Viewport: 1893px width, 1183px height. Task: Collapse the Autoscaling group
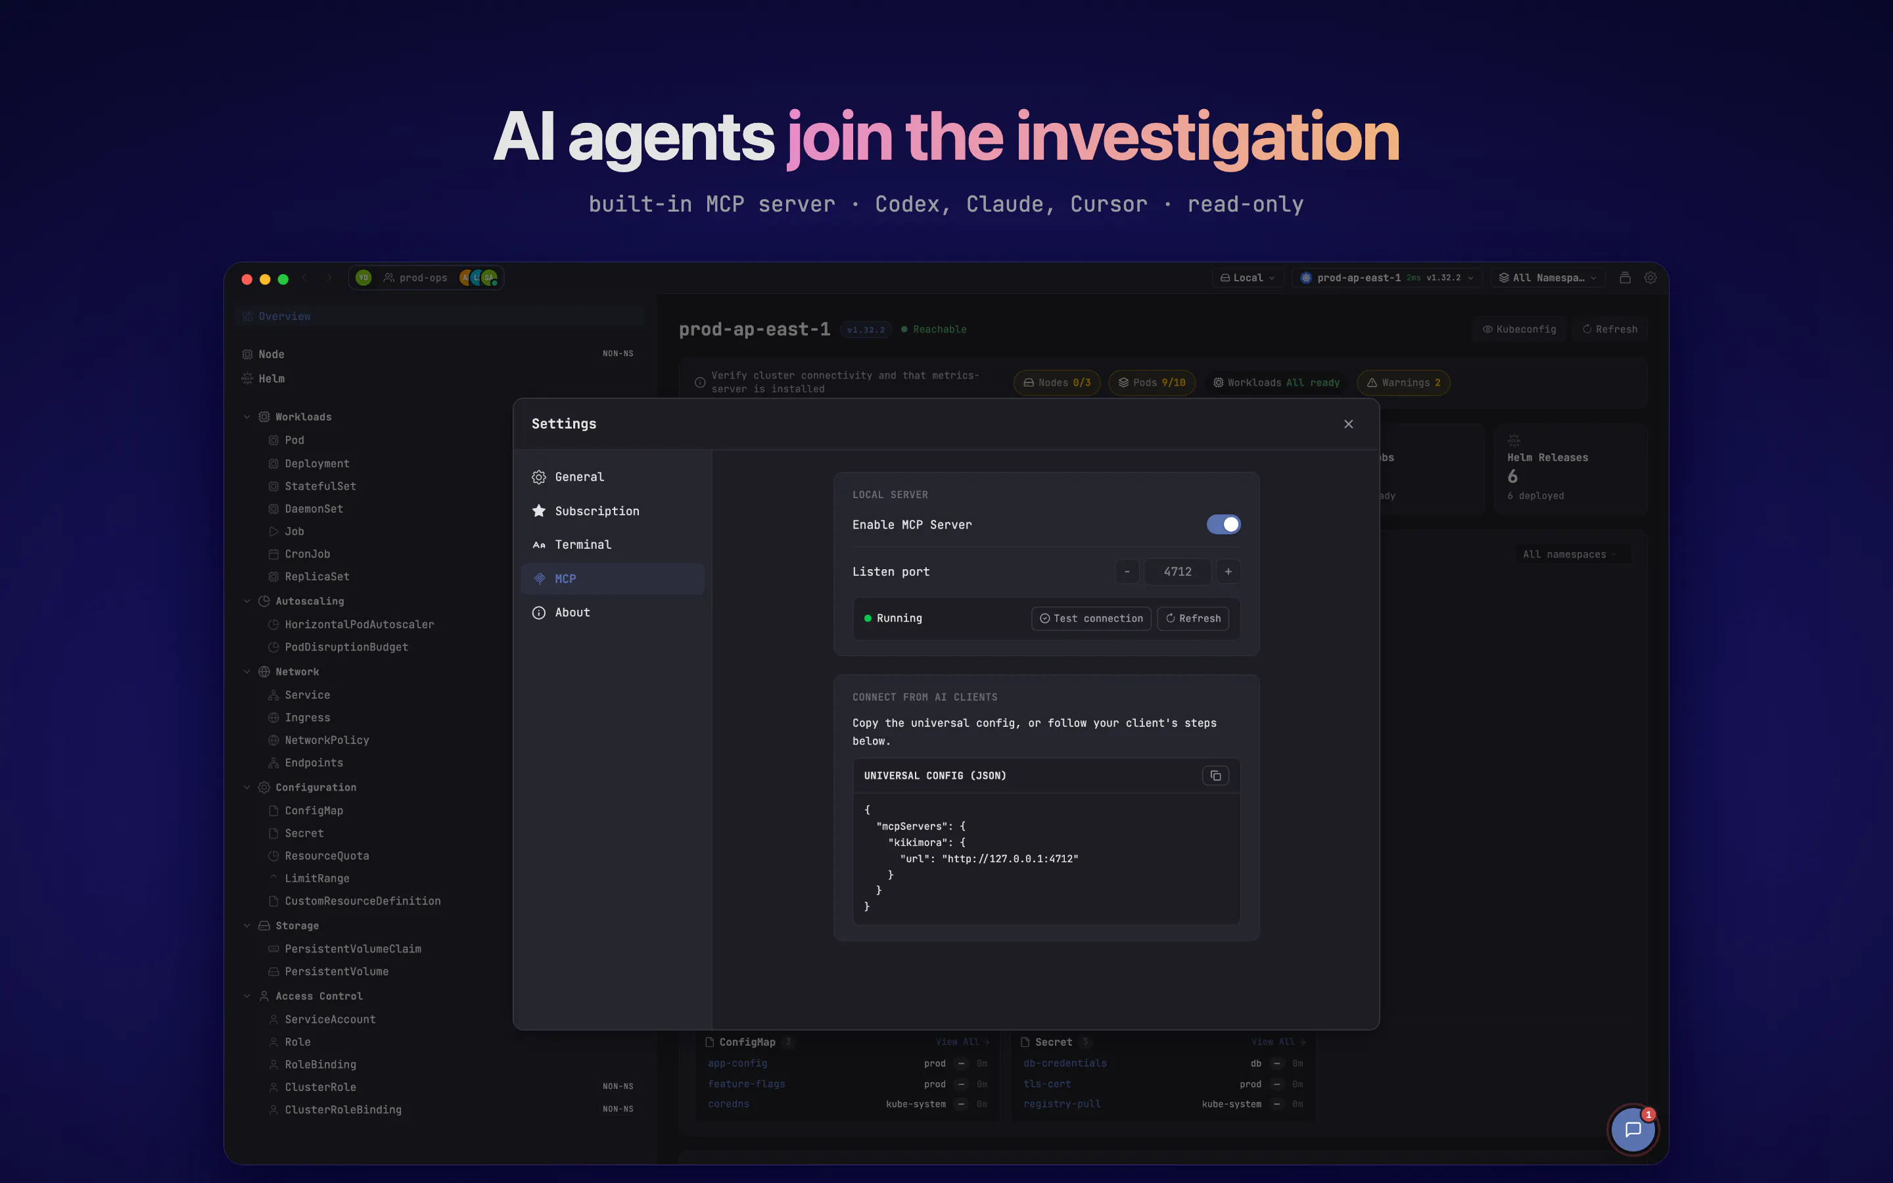pyautogui.click(x=247, y=601)
